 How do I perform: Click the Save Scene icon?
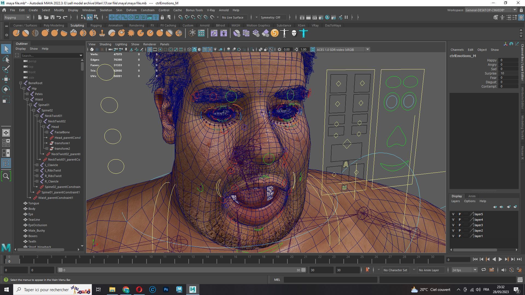click(52, 17)
